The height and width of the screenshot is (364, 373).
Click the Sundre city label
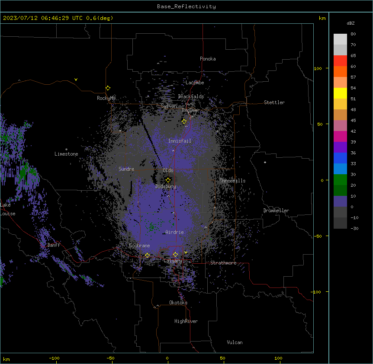point(126,169)
